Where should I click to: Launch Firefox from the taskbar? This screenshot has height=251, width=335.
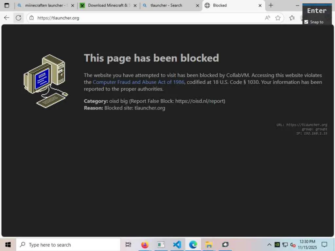click(145, 244)
